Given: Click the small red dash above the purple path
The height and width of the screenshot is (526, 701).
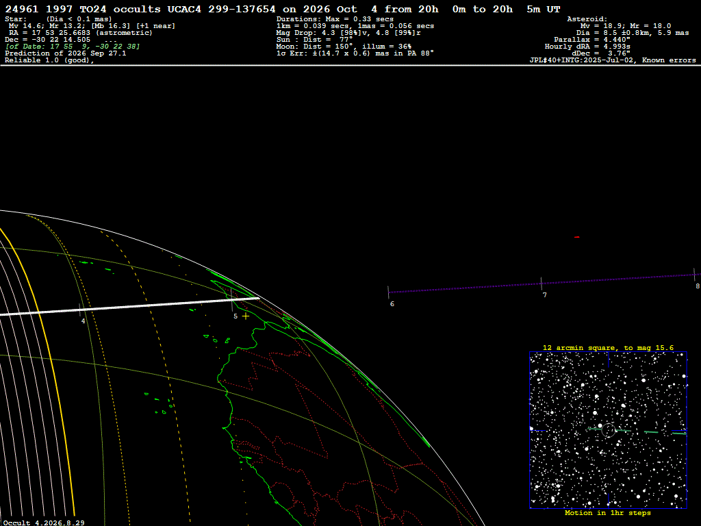Looking at the screenshot, I should tap(576, 237).
